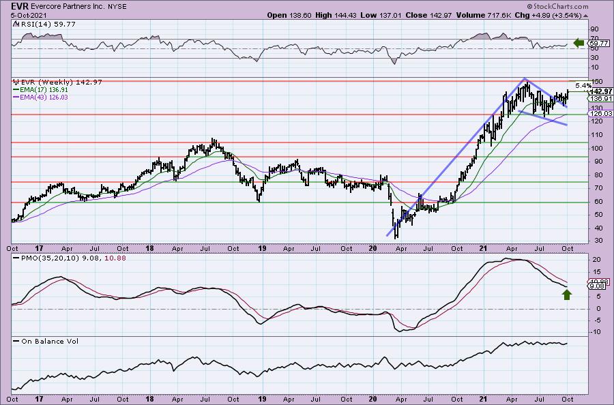Click the 100 price axis label

(x=597, y=148)
